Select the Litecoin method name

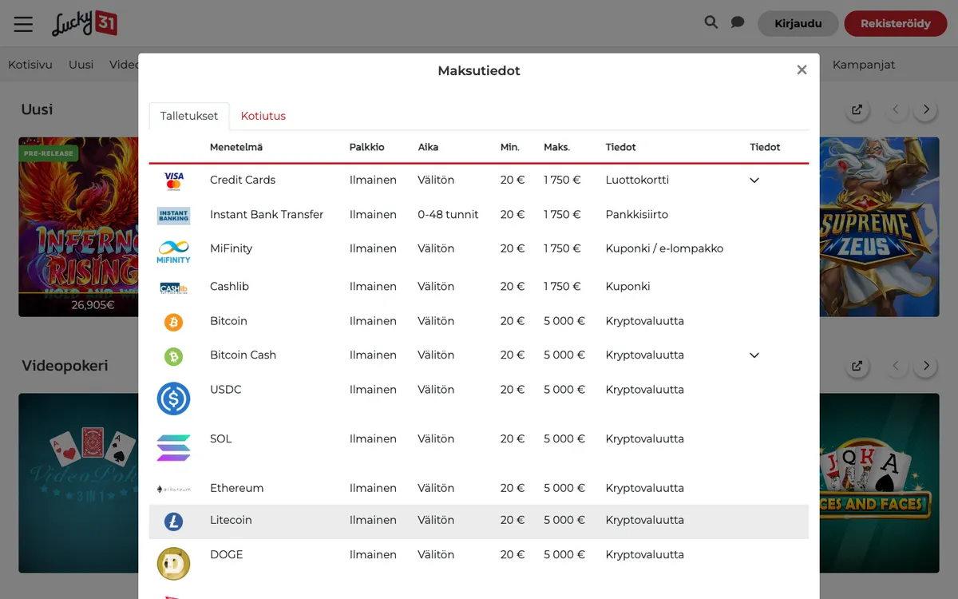pyautogui.click(x=231, y=520)
